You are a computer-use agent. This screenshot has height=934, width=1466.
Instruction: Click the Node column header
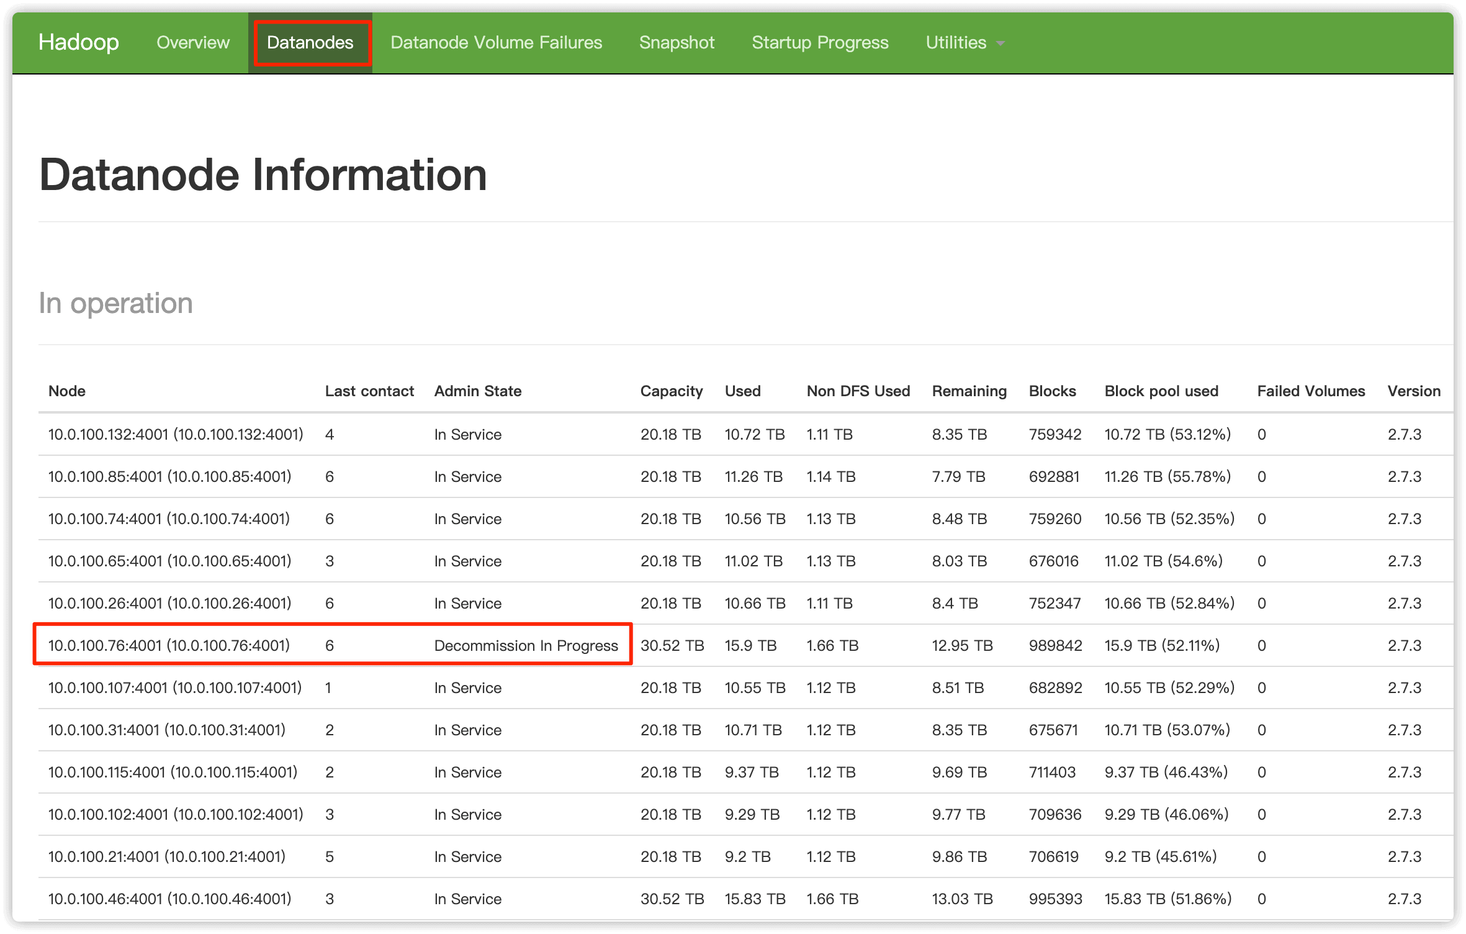point(67,391)
